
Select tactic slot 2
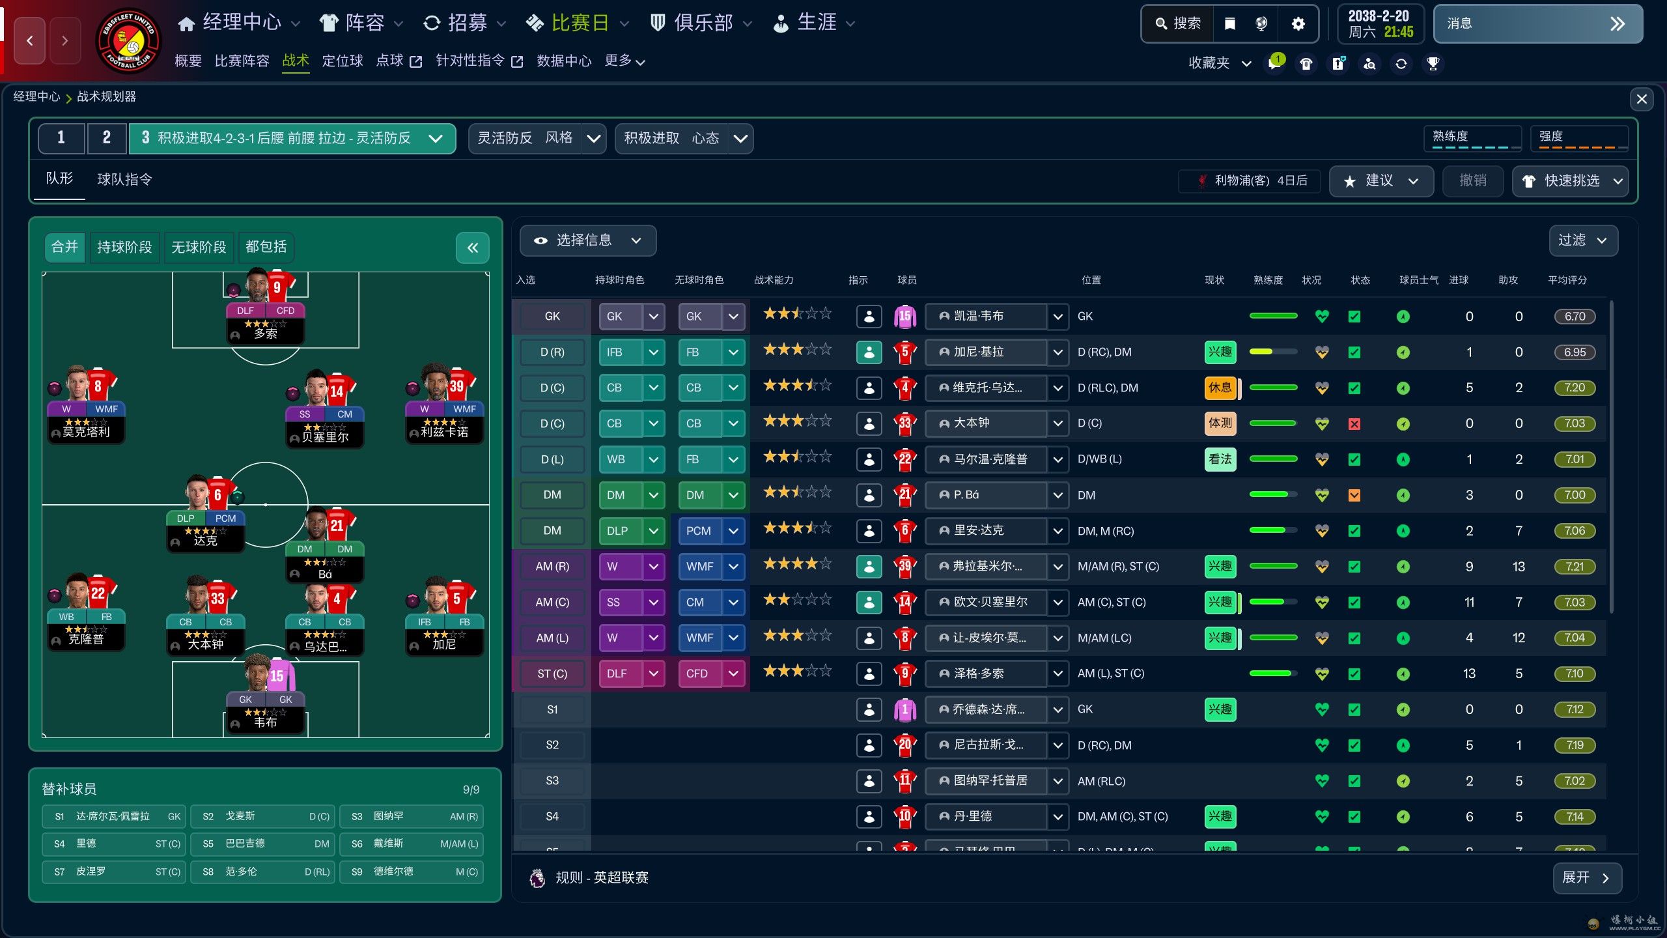(x=107, y=138)
